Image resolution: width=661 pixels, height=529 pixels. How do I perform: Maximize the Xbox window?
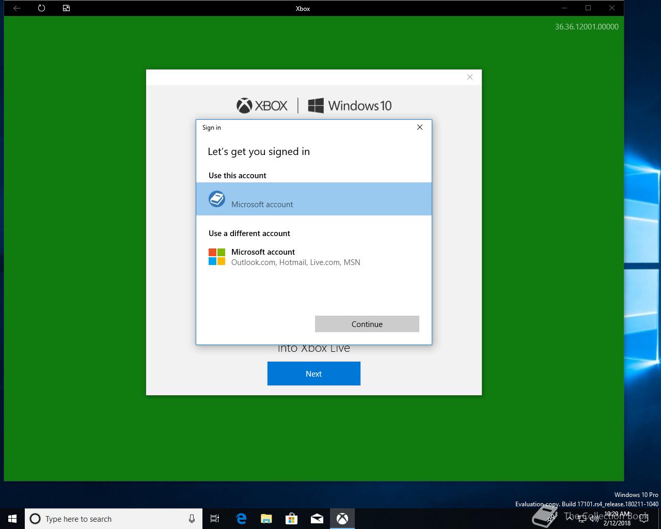588,8
